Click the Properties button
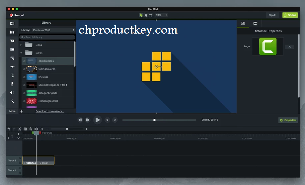Screen dimensions: 305x185 pos(288,120)
